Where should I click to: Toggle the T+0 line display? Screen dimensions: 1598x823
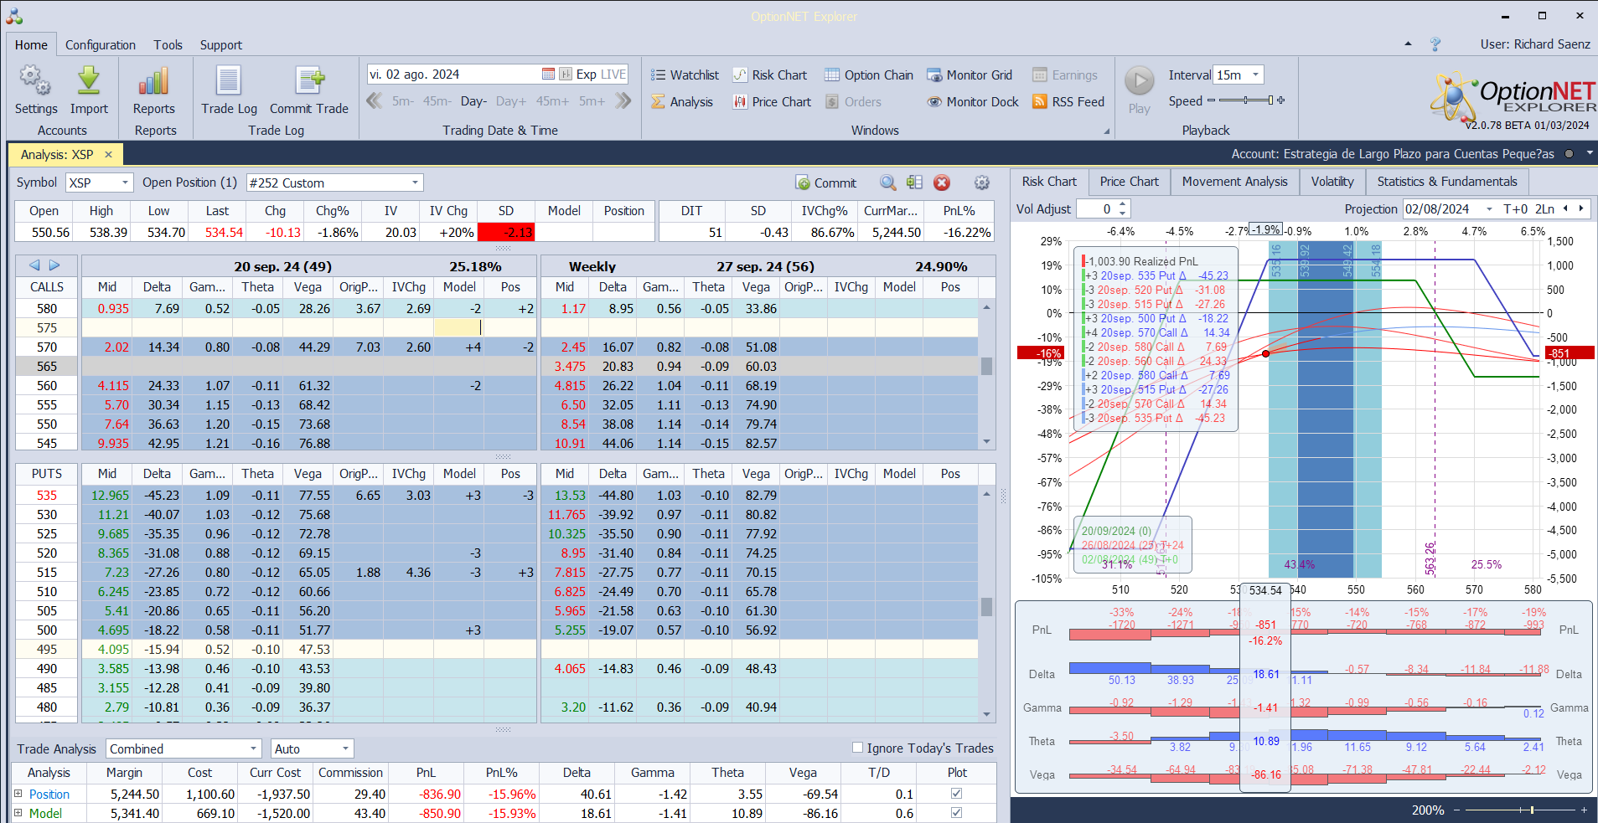1516,208
